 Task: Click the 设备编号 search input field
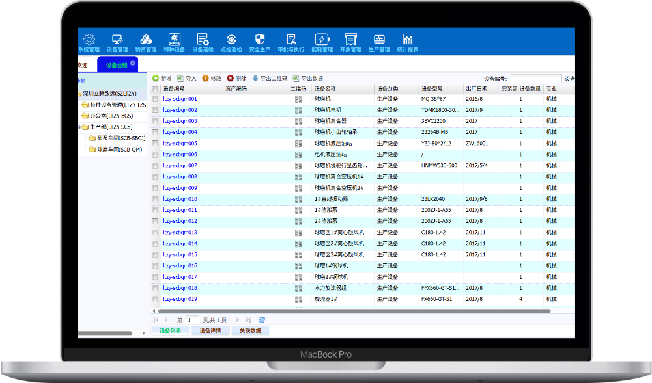pos(535,79)
